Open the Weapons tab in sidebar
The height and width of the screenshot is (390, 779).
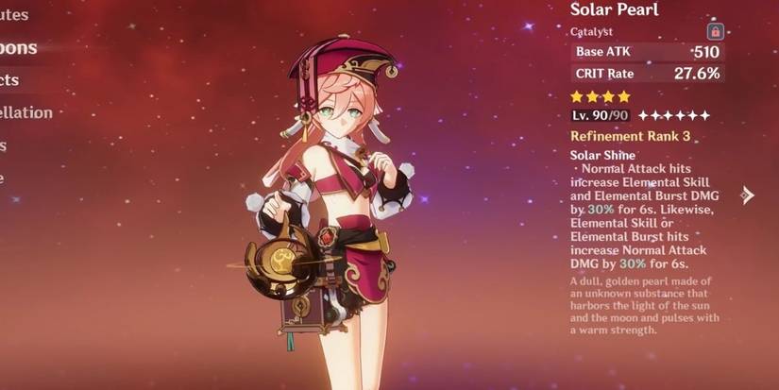18,48
